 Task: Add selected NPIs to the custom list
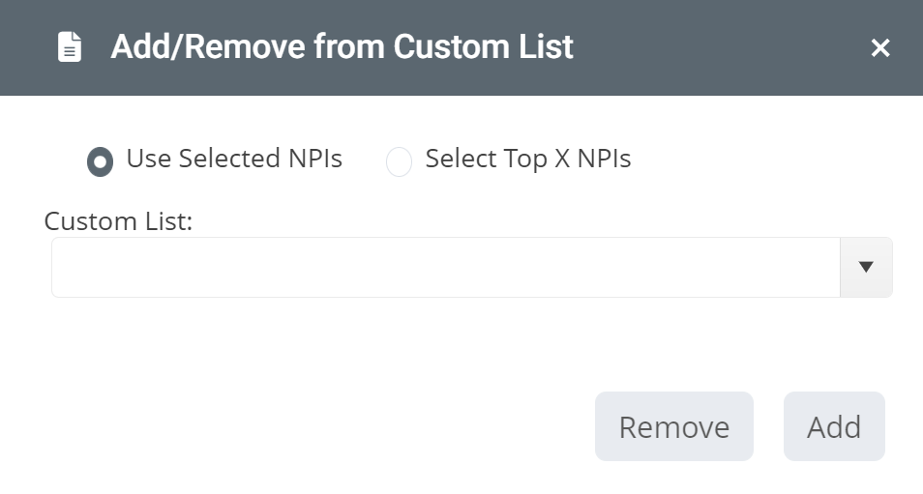(834, 426)
